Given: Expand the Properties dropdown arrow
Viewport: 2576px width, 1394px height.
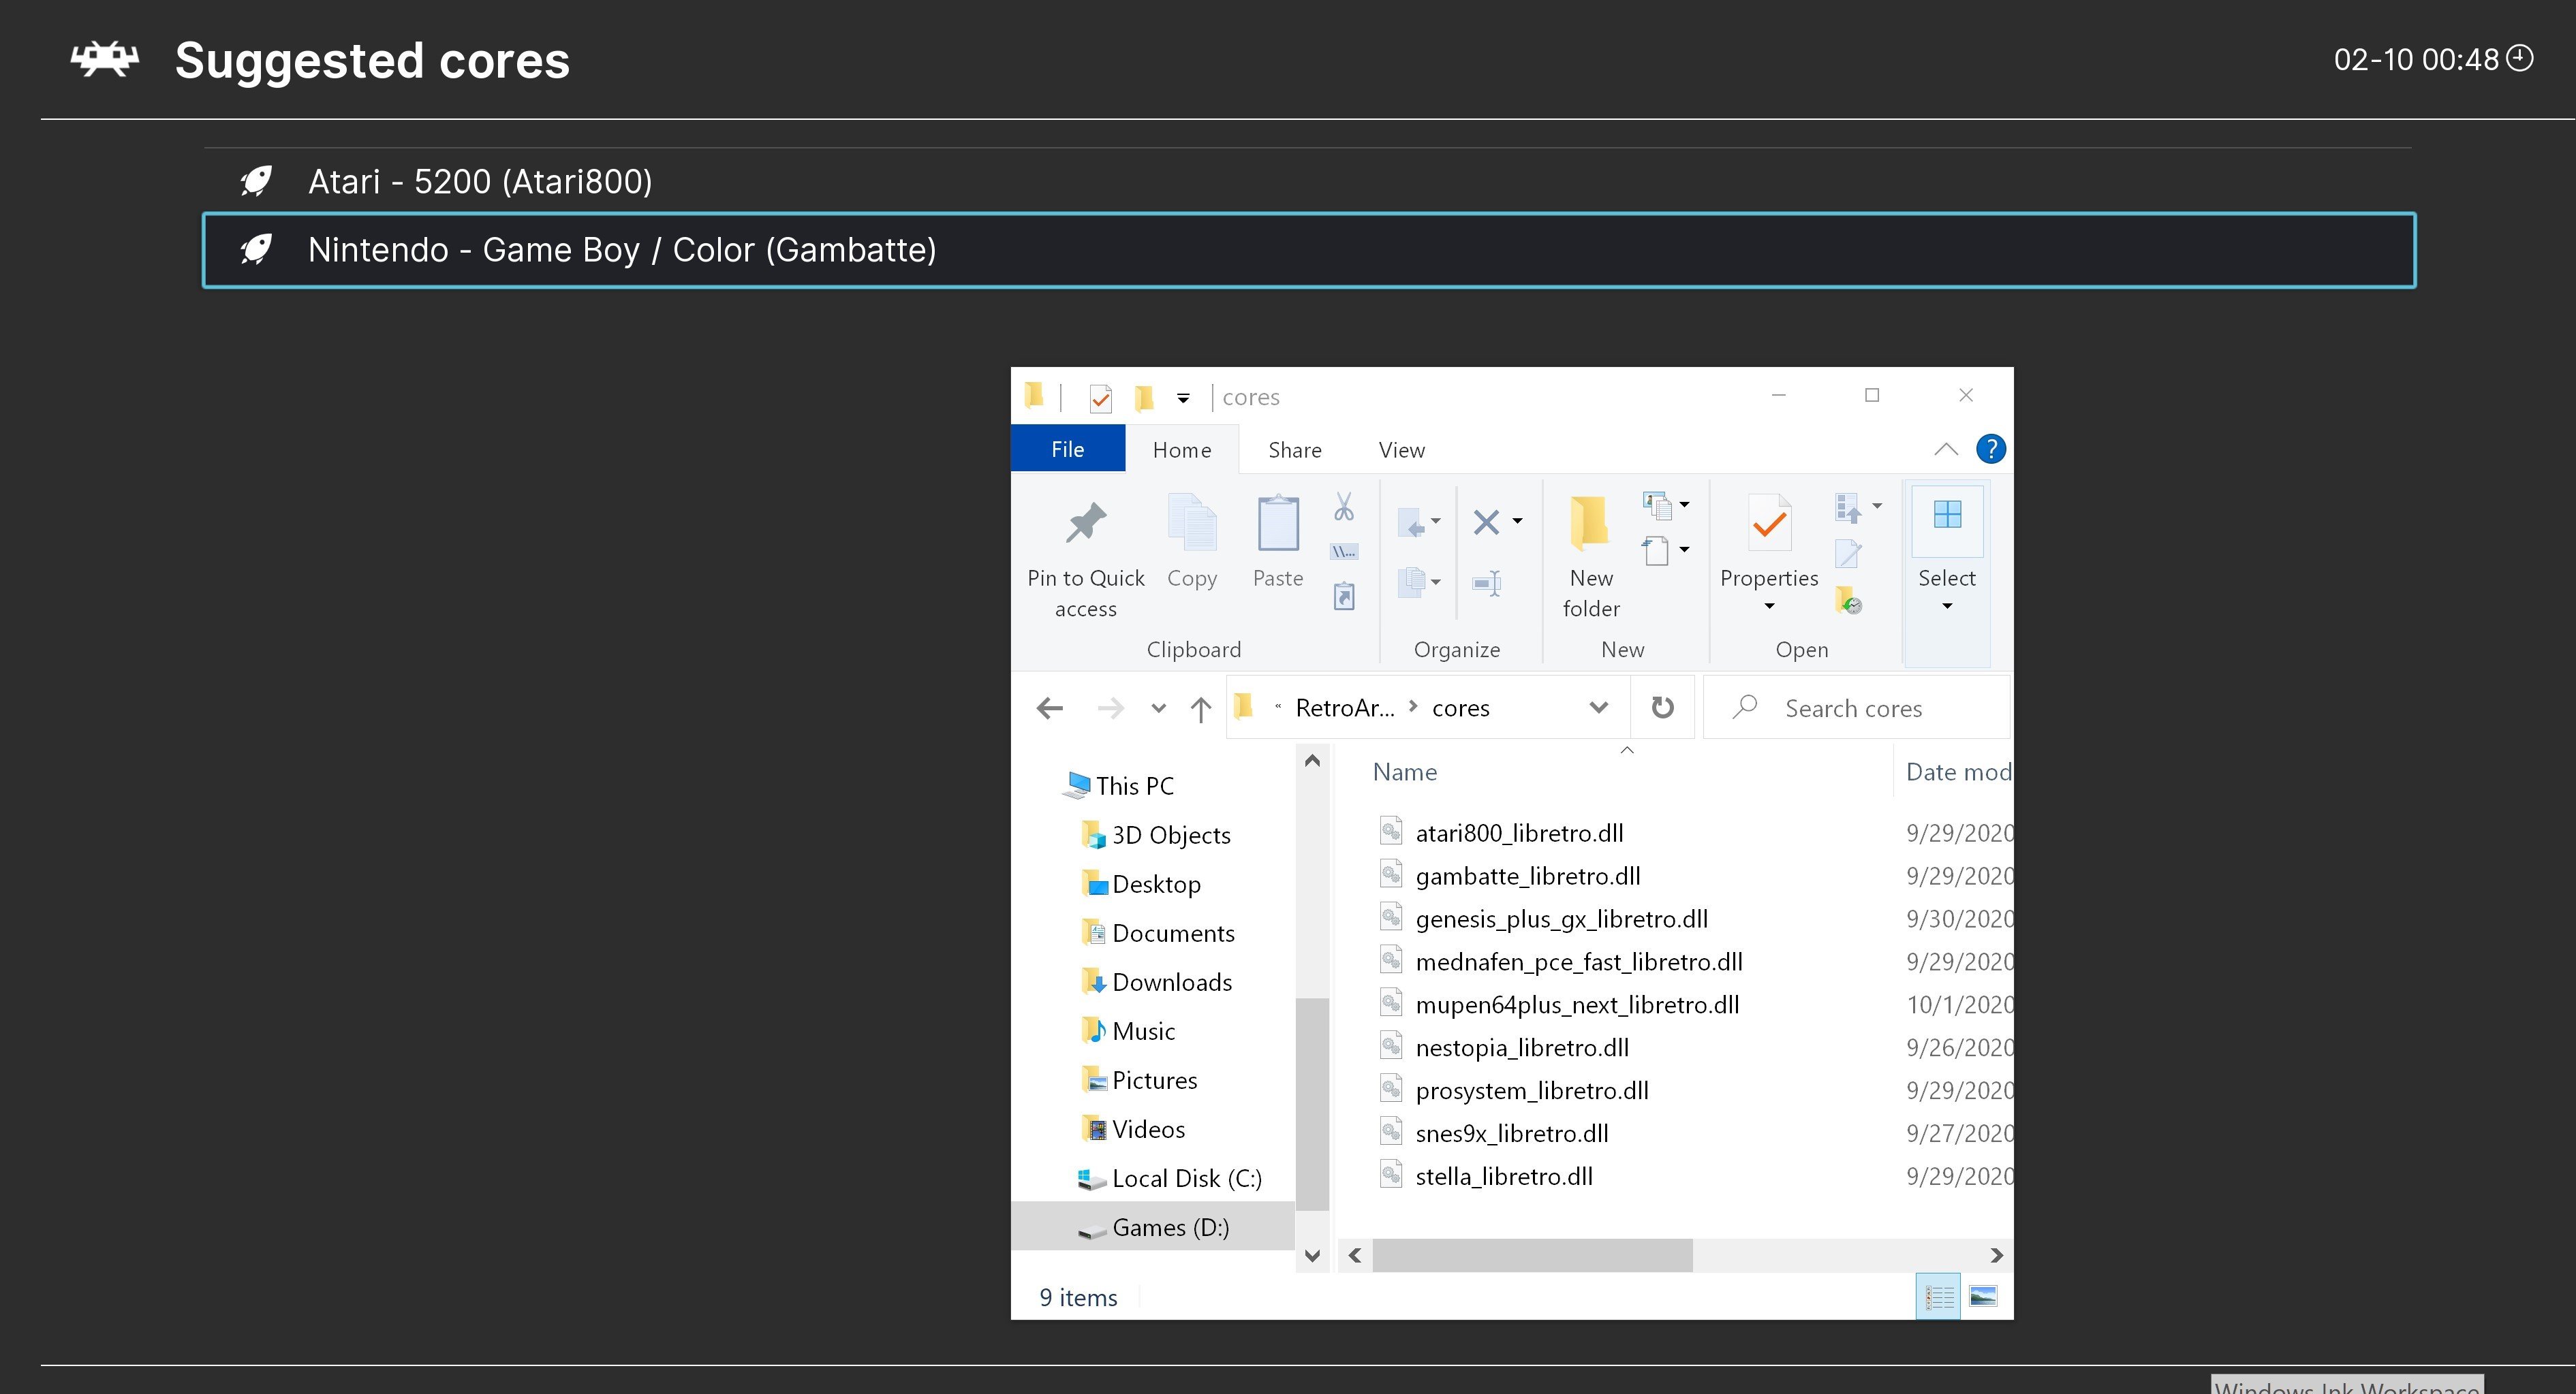Looking at the screenshot, I should point(1769,607).
